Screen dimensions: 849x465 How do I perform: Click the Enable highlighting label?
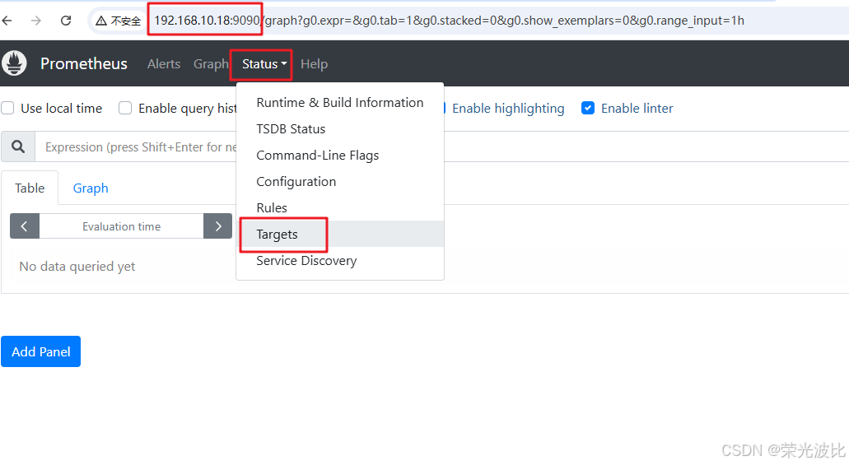pyautogui.click(x=508, y=109)
